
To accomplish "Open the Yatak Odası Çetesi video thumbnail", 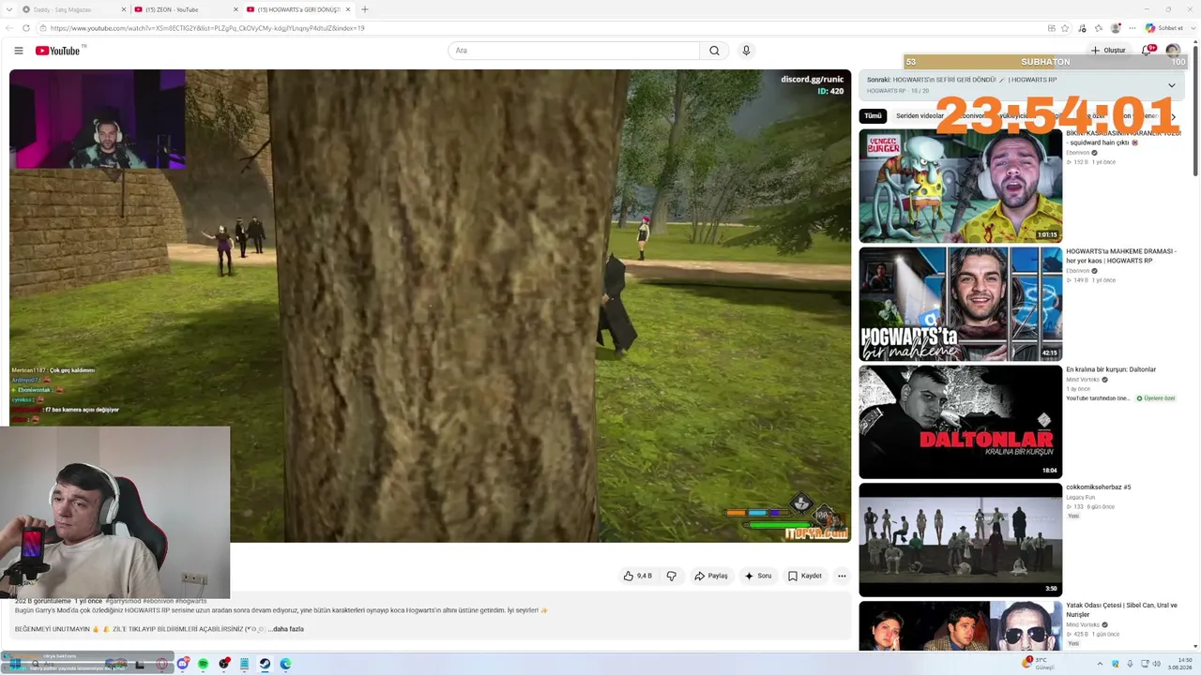I will 961,626.
